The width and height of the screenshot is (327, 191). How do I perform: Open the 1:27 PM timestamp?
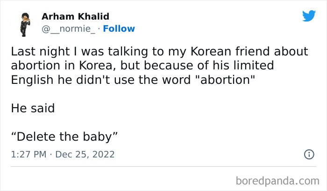pos(28,154)
